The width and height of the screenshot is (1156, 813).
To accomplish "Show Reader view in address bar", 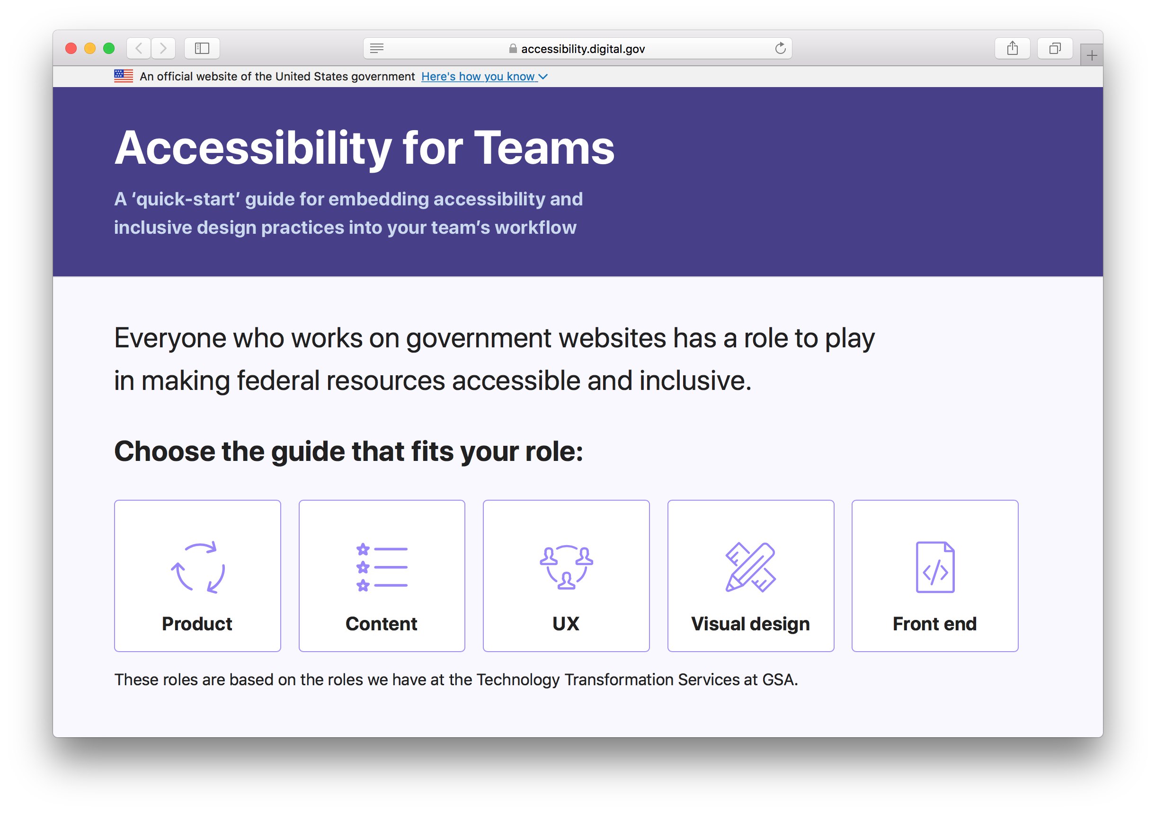I will point(377,48).
